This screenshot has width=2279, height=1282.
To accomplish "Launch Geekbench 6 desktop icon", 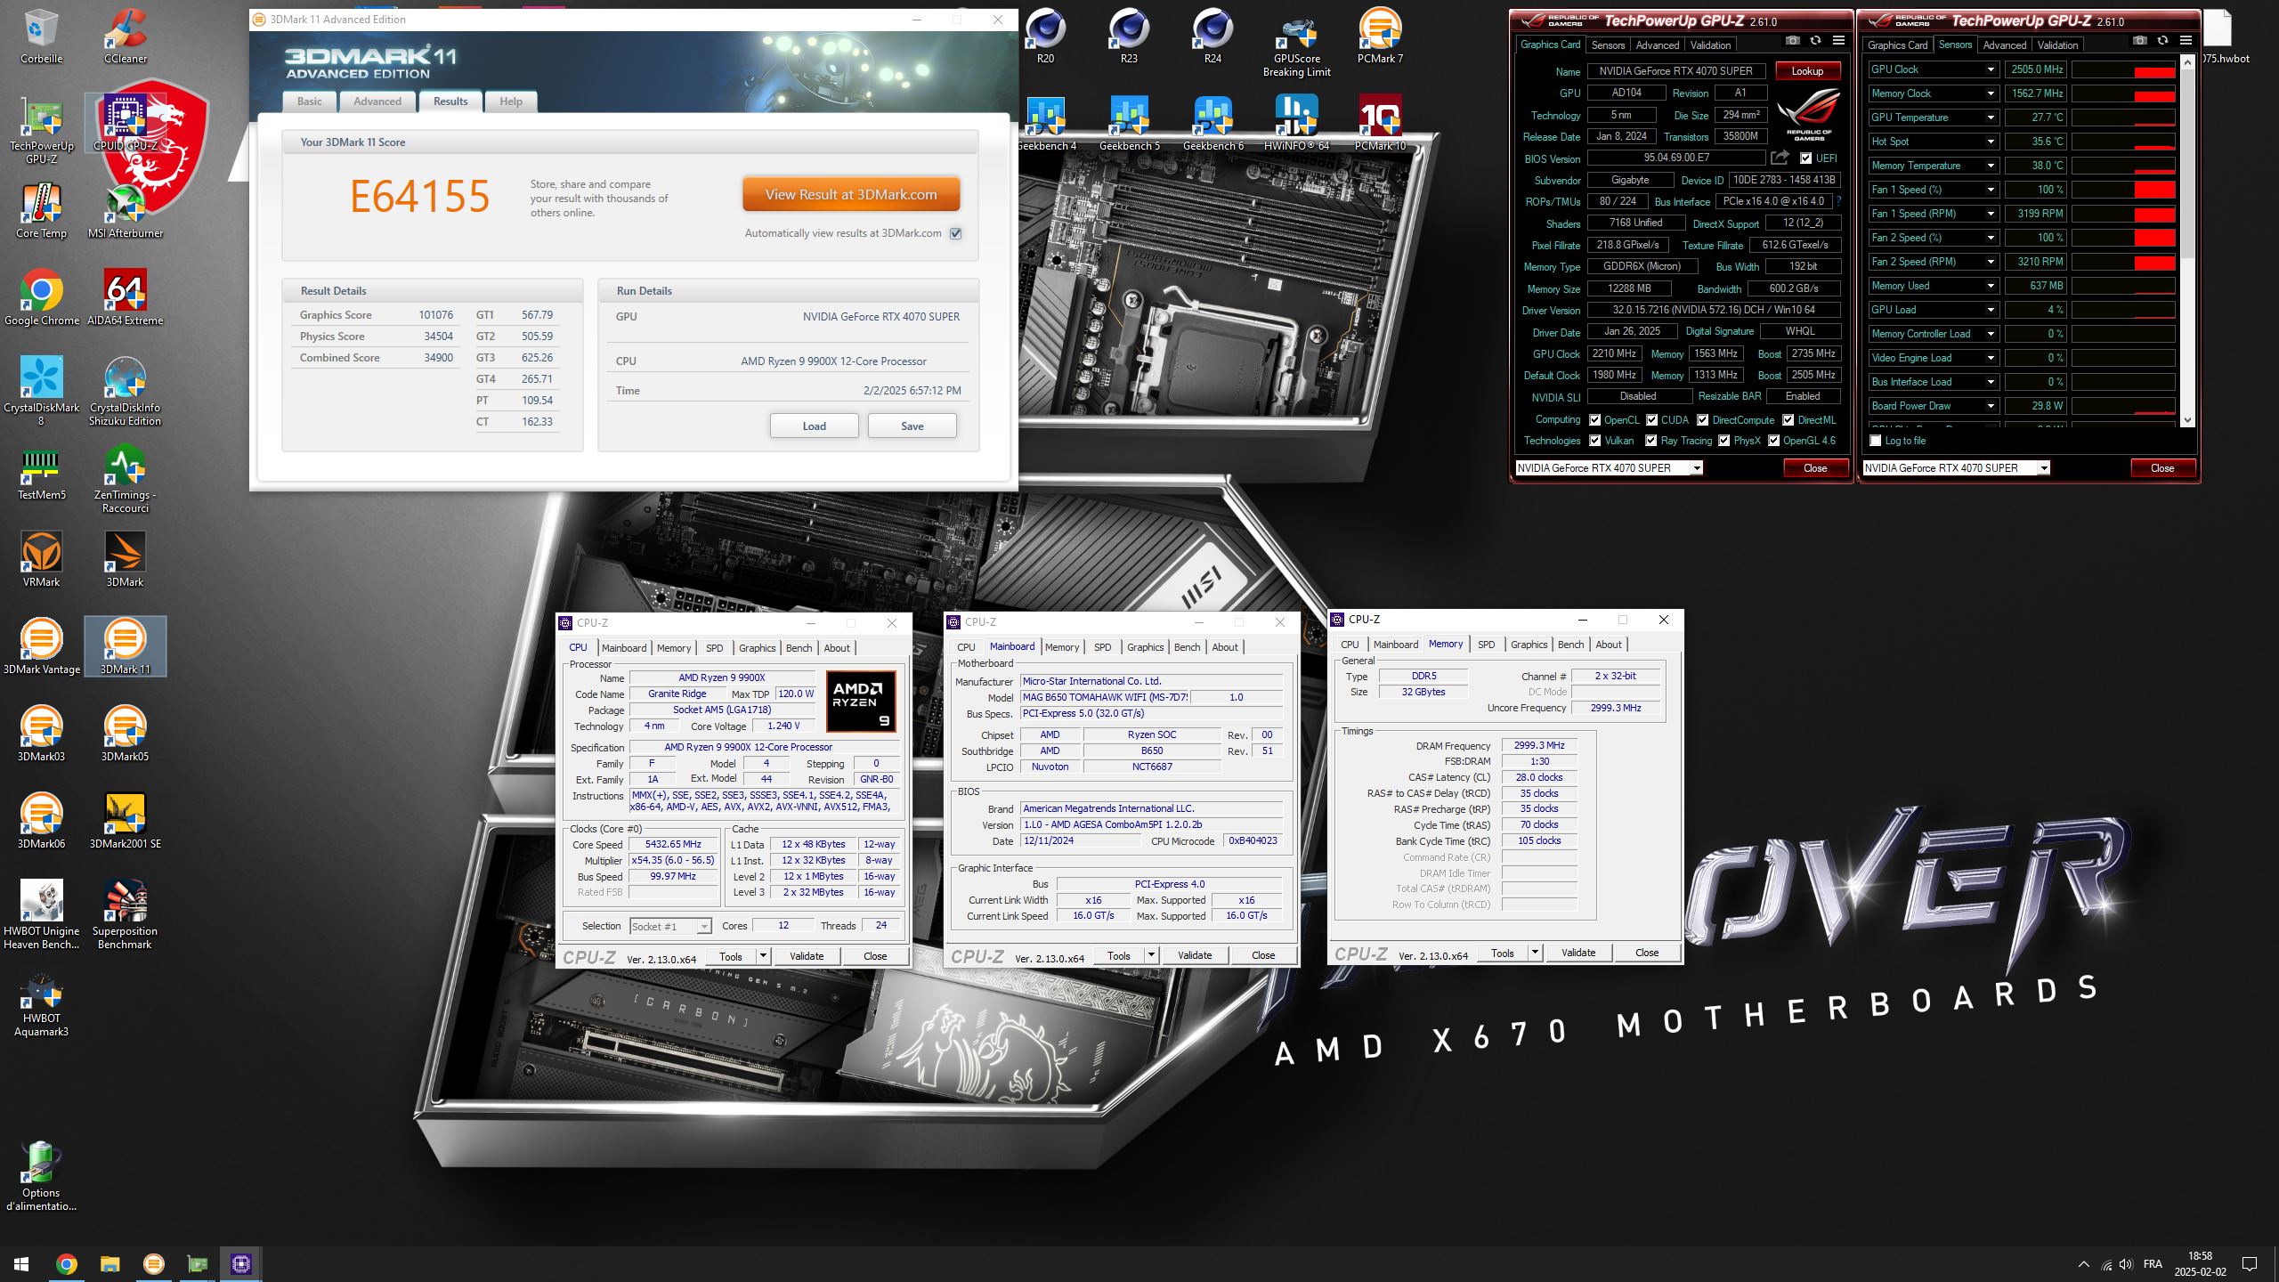I will [1212, 123].
